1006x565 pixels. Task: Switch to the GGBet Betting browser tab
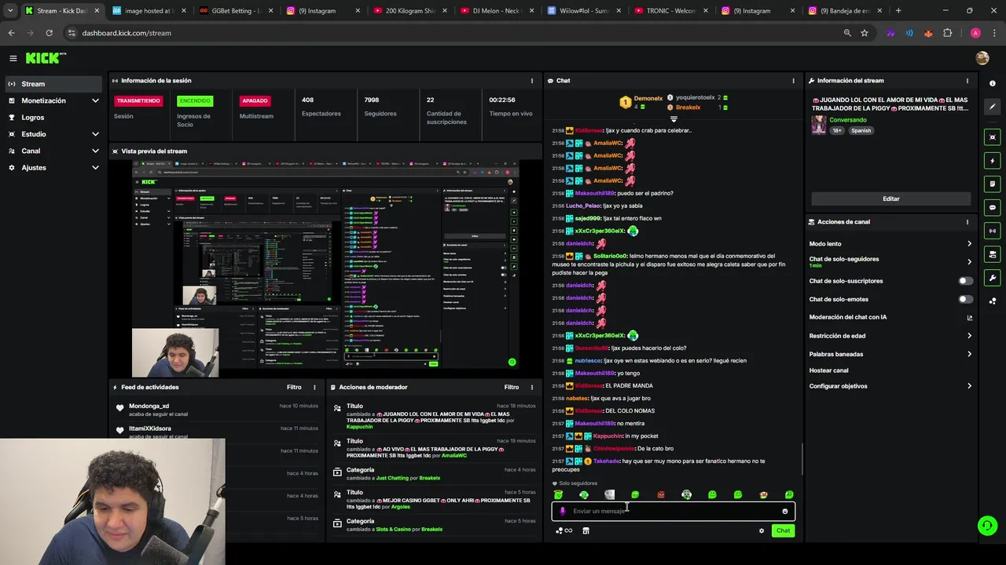point(234,11)
